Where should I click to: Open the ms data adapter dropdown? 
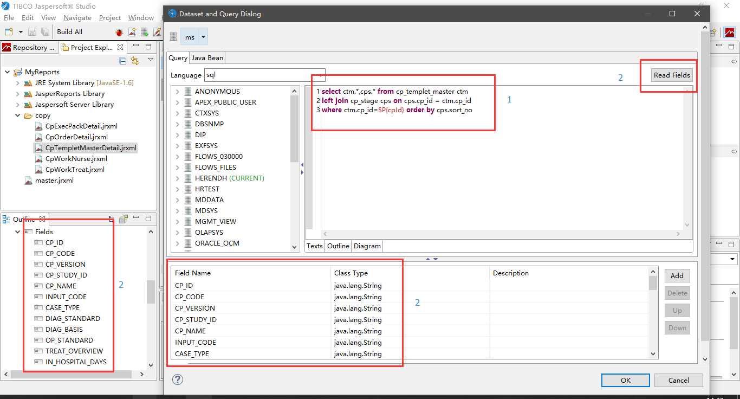(203, 37)
